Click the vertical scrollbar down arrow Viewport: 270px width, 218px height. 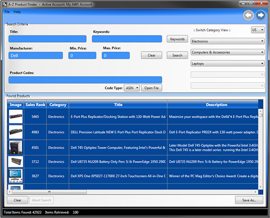[x=260, y=187]
